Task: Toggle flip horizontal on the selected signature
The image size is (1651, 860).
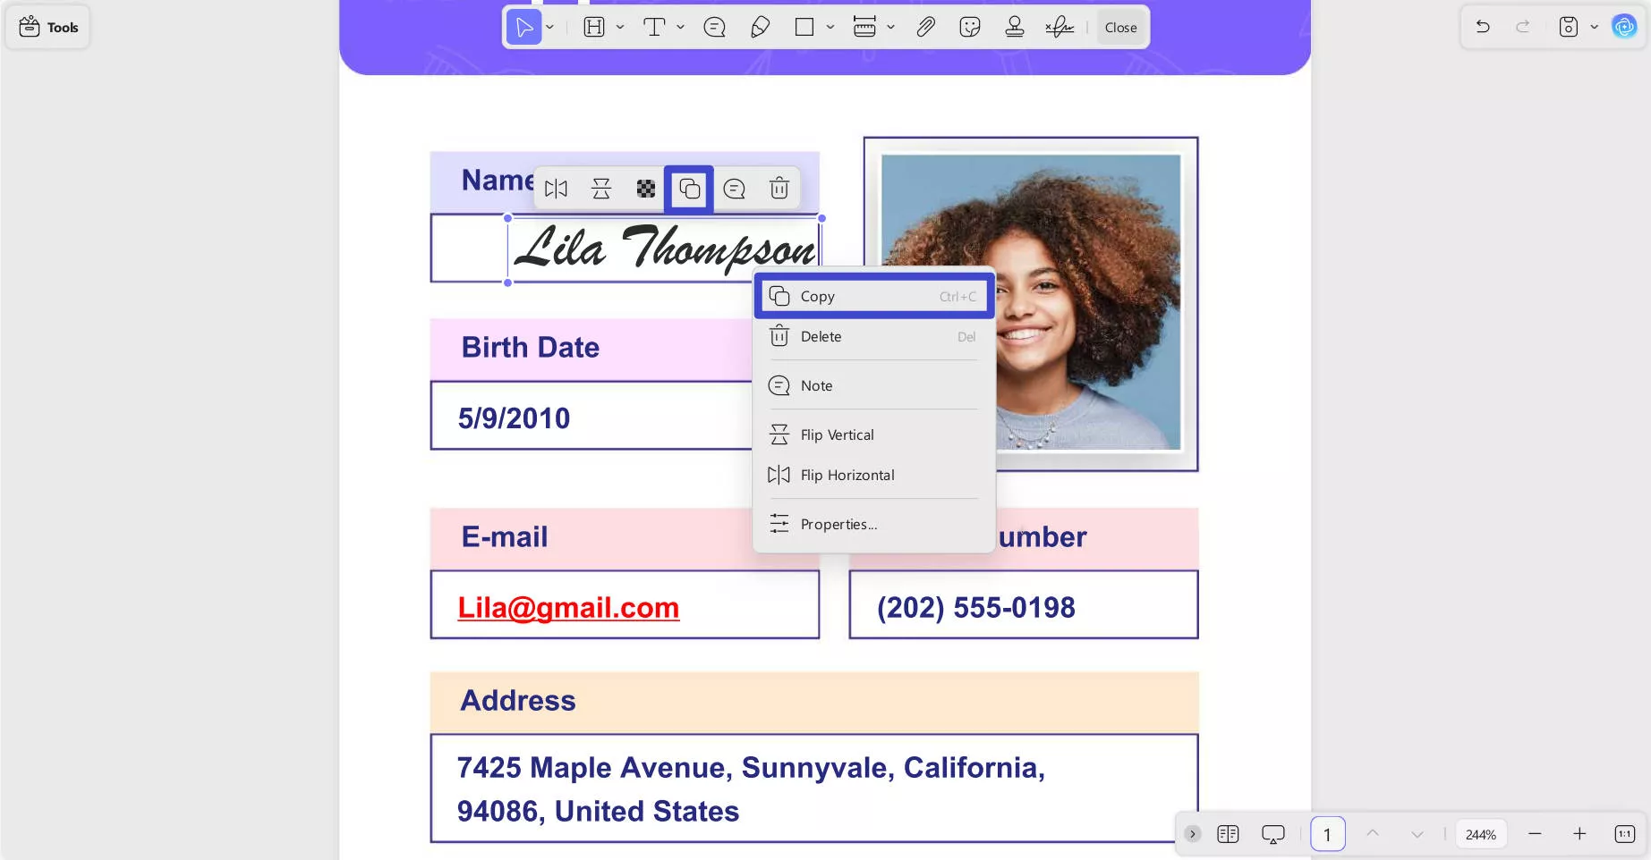Action: click(556, 189)
